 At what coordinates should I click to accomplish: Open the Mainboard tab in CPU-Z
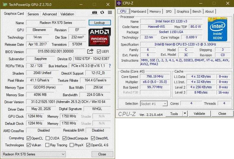(139, 12)
